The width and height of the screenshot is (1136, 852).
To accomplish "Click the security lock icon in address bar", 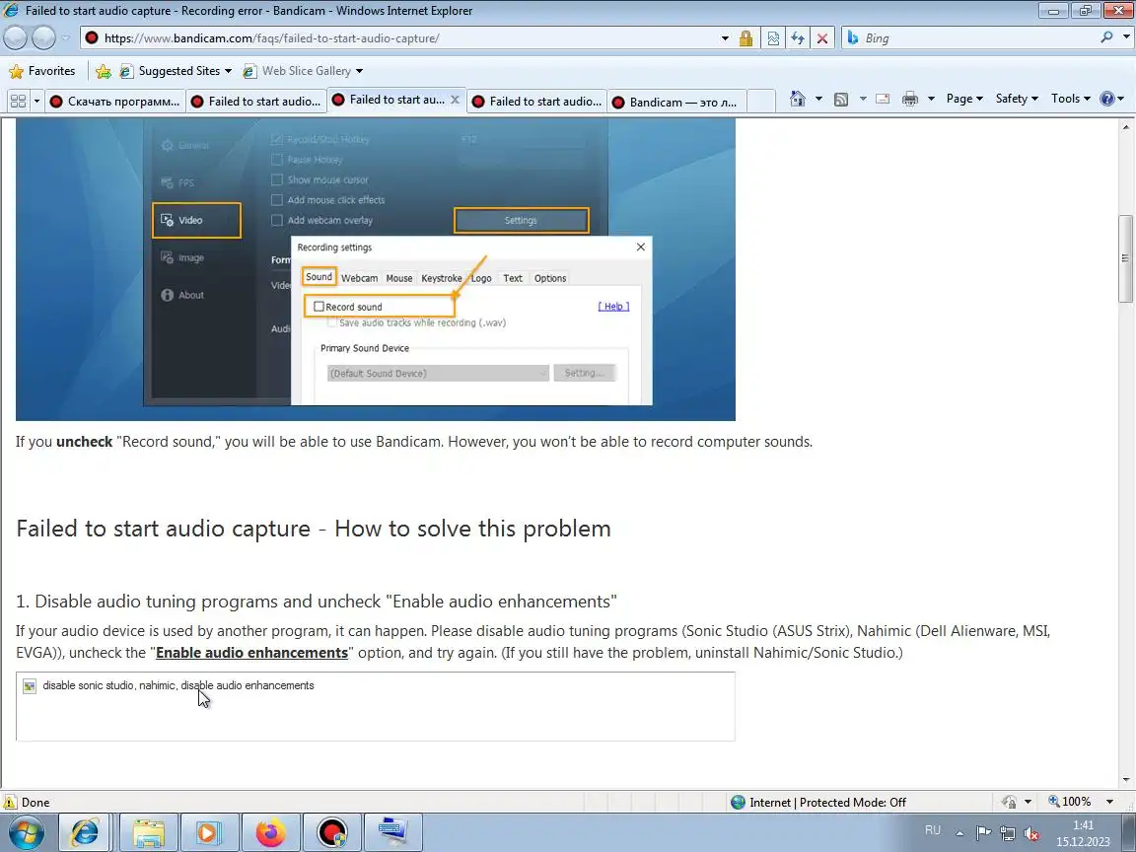I will (745, 38).
